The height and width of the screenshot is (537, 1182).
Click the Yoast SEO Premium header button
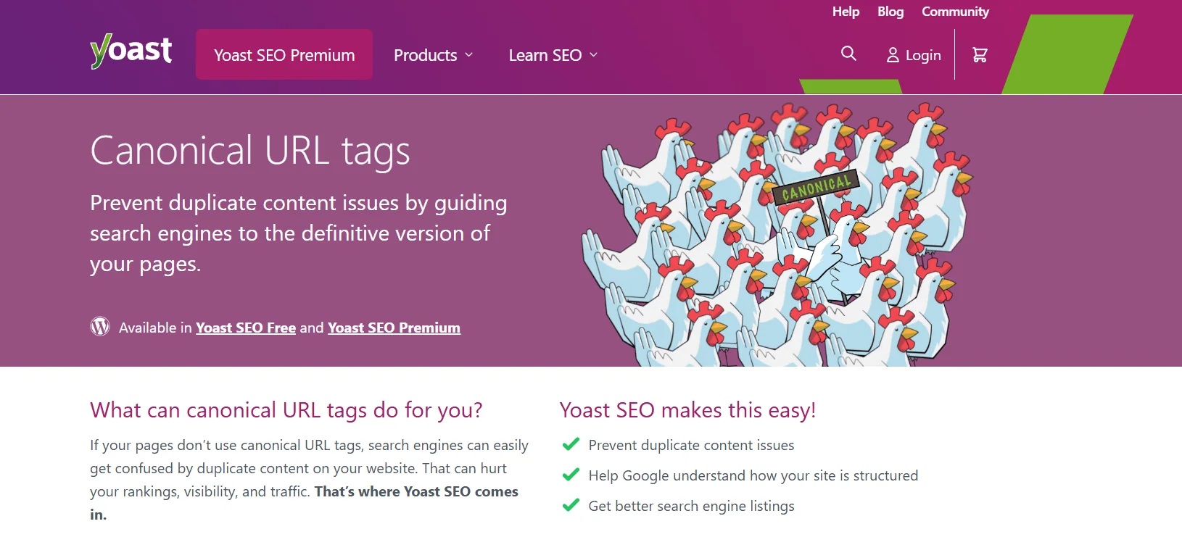point(284,54)
